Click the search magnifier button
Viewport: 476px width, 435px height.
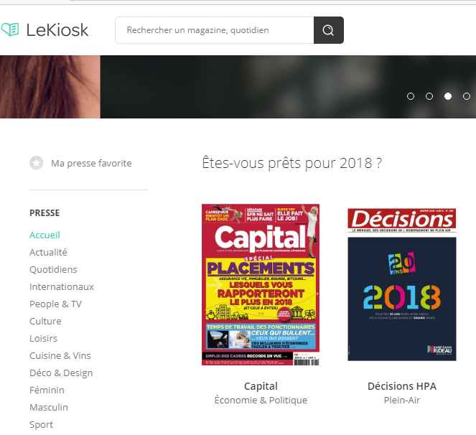point(329,30)
